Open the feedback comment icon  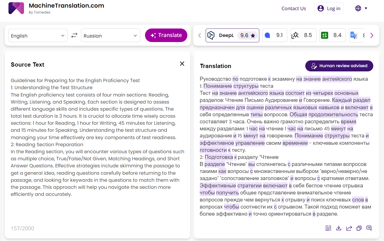point(369,228)
